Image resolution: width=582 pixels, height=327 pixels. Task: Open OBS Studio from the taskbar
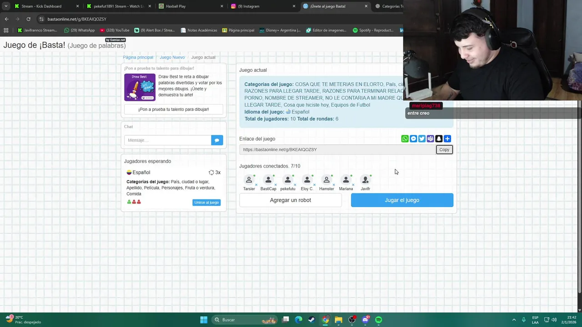[352, 320]
